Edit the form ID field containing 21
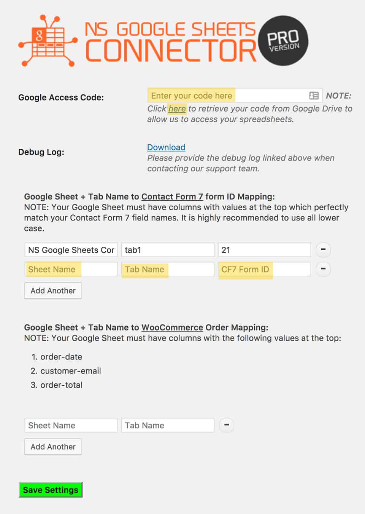The width and height of the screenshot is (365, 514). pyautogui.click(x=264, y=250)
